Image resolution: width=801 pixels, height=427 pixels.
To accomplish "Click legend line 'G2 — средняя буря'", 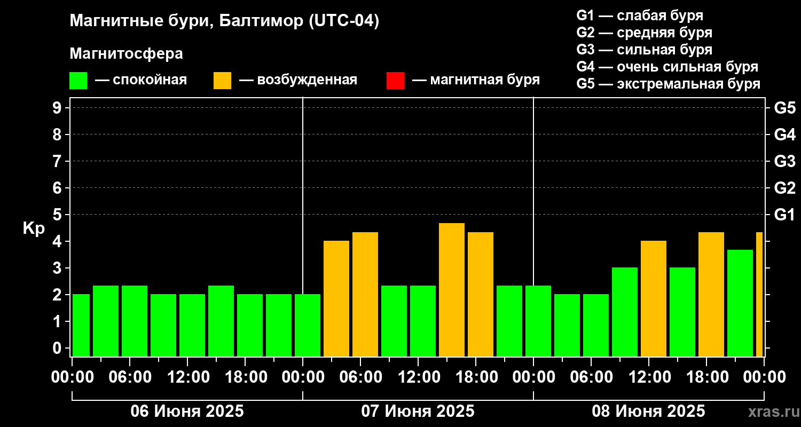I will tap(644, 33).
